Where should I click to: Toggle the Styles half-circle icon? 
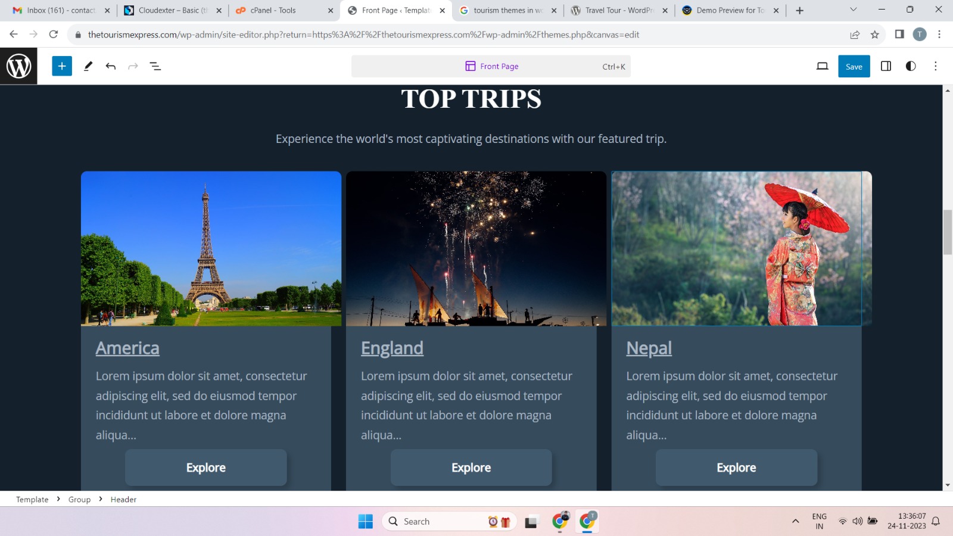[911, 66]
